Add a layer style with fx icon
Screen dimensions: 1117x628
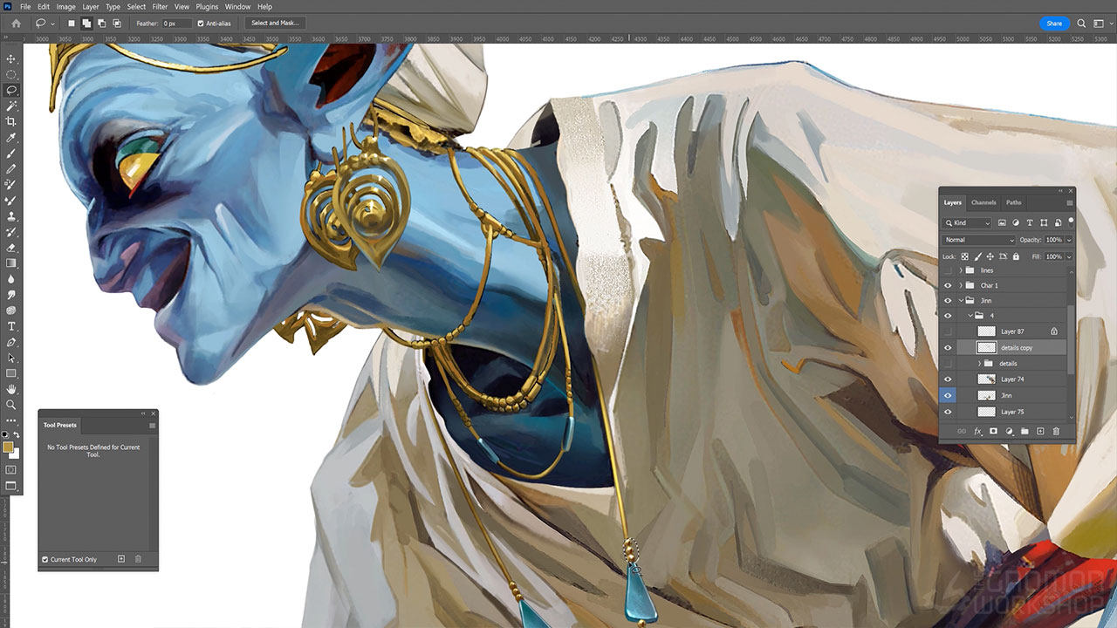(977, 431)
